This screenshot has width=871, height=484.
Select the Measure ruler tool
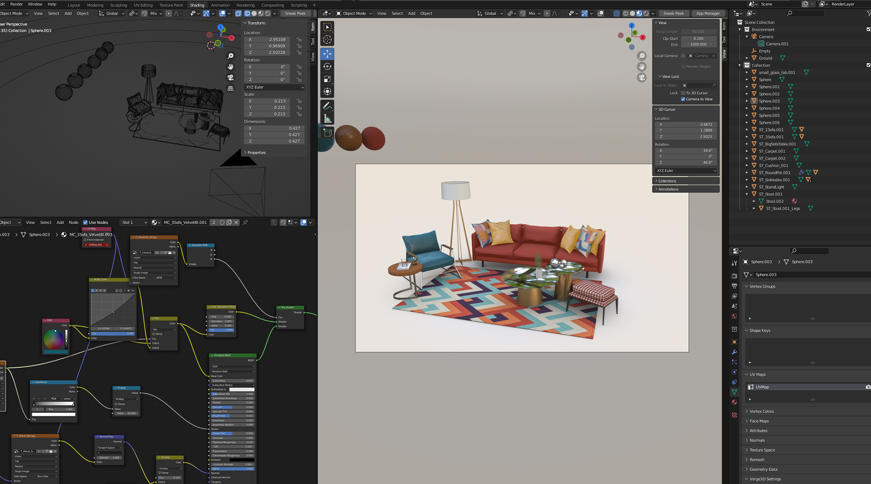pos(327,119)
